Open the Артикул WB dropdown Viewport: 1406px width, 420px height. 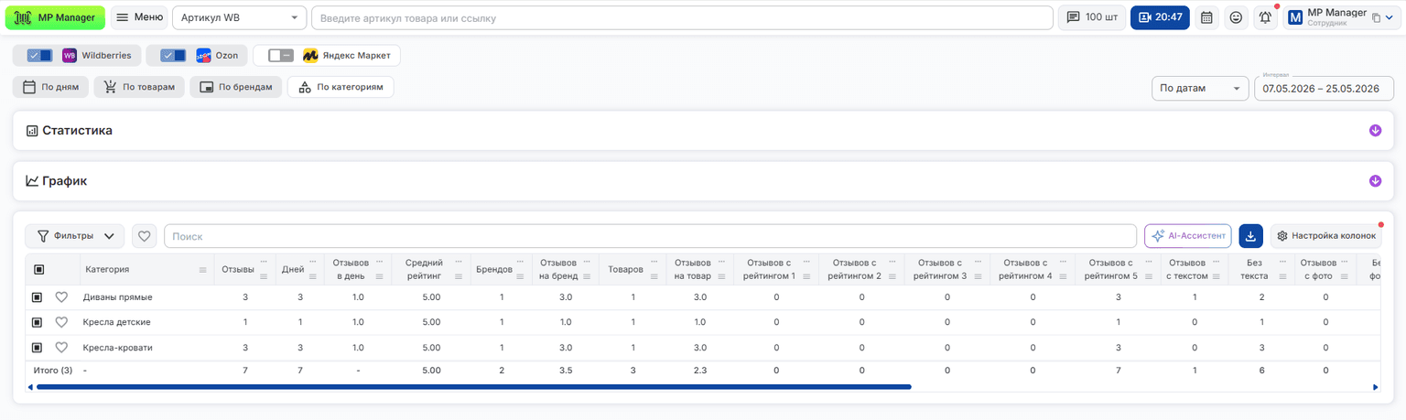pos(240,17)
